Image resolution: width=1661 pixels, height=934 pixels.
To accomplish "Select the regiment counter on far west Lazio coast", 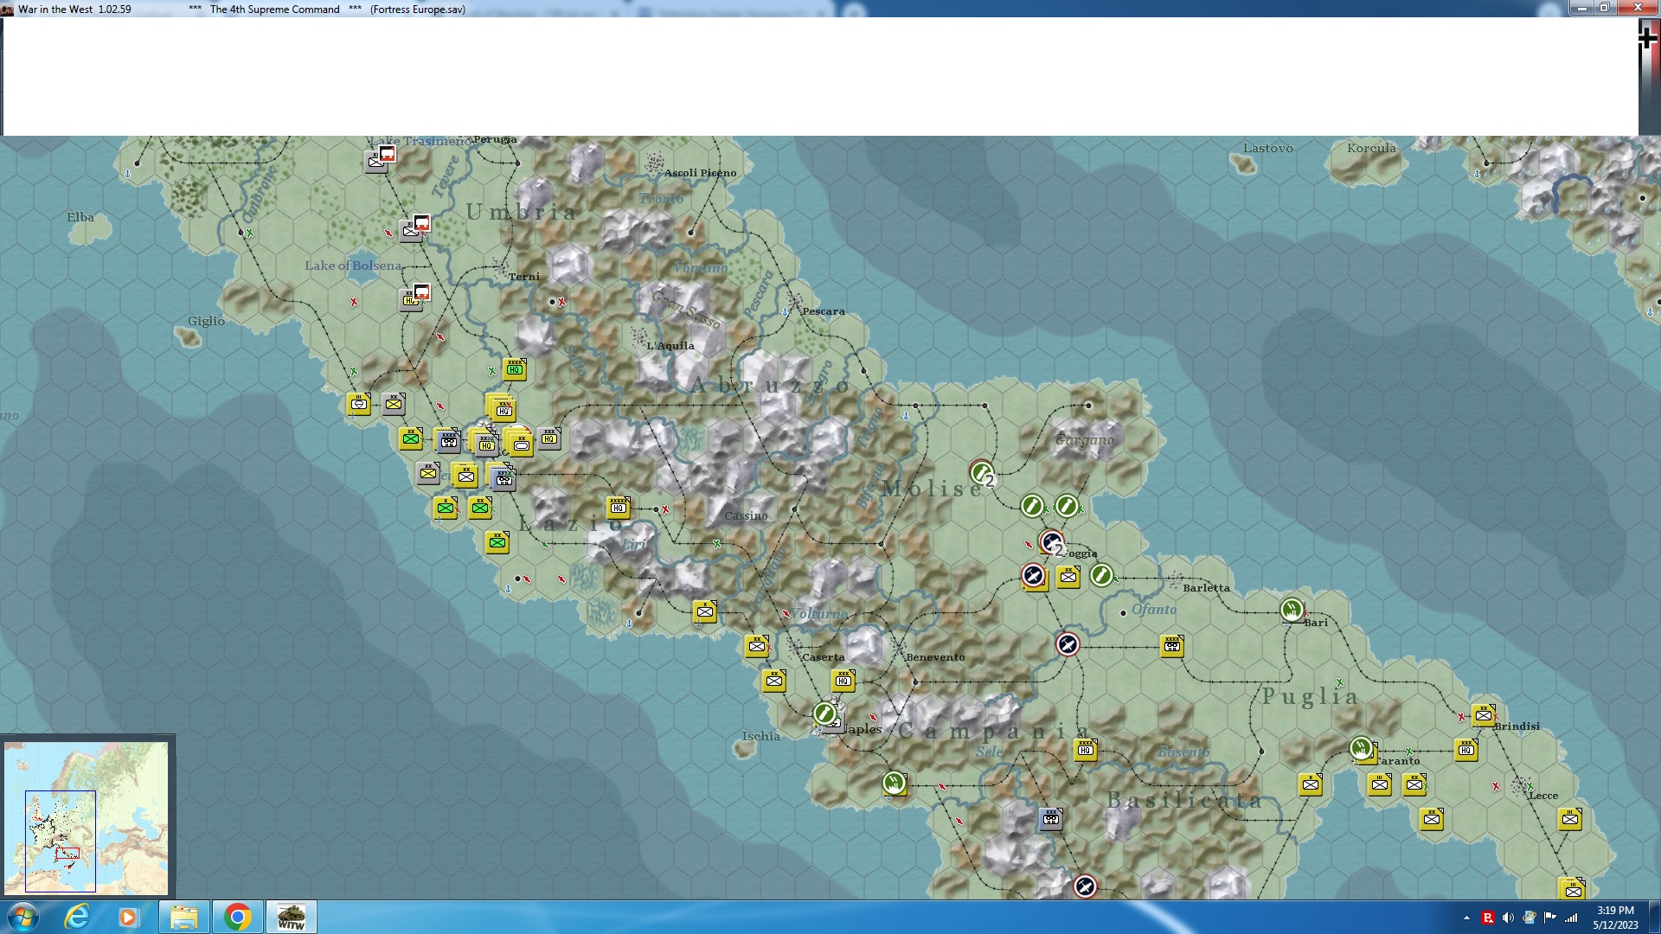I will point(359,404).
